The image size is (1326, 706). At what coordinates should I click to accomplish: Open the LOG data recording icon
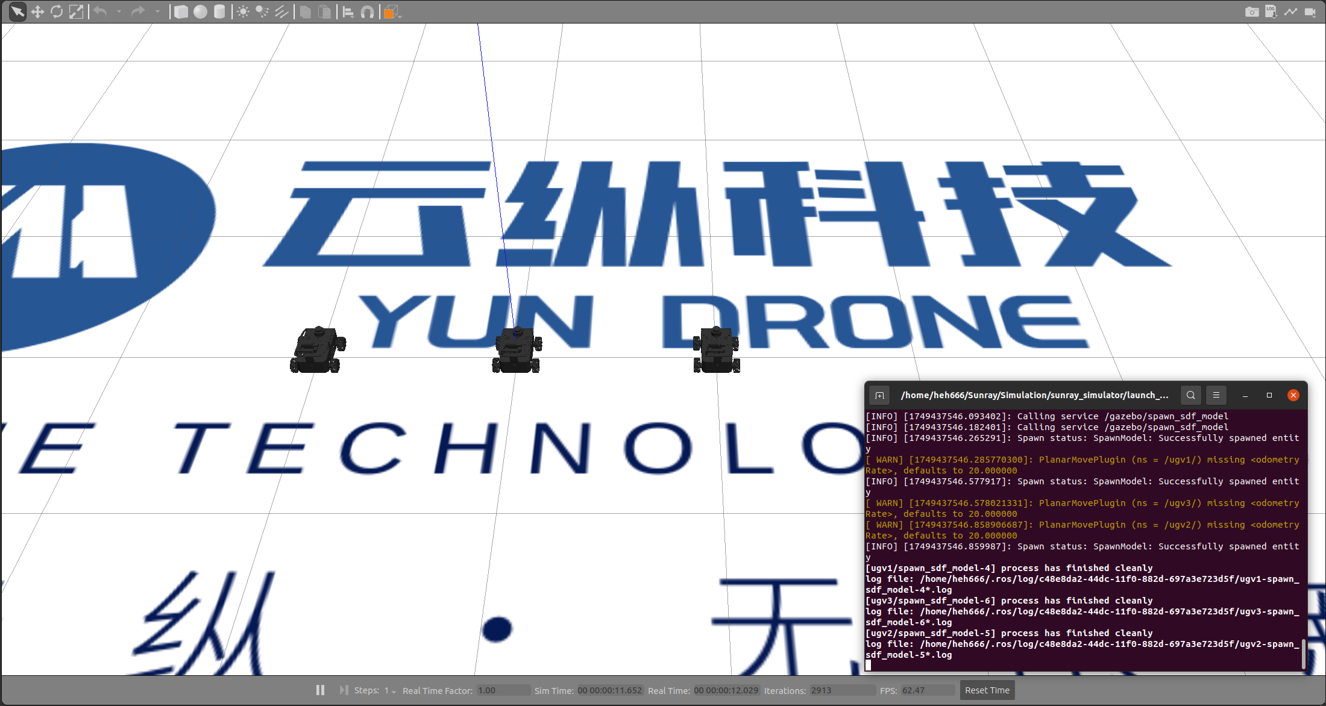1271,11
